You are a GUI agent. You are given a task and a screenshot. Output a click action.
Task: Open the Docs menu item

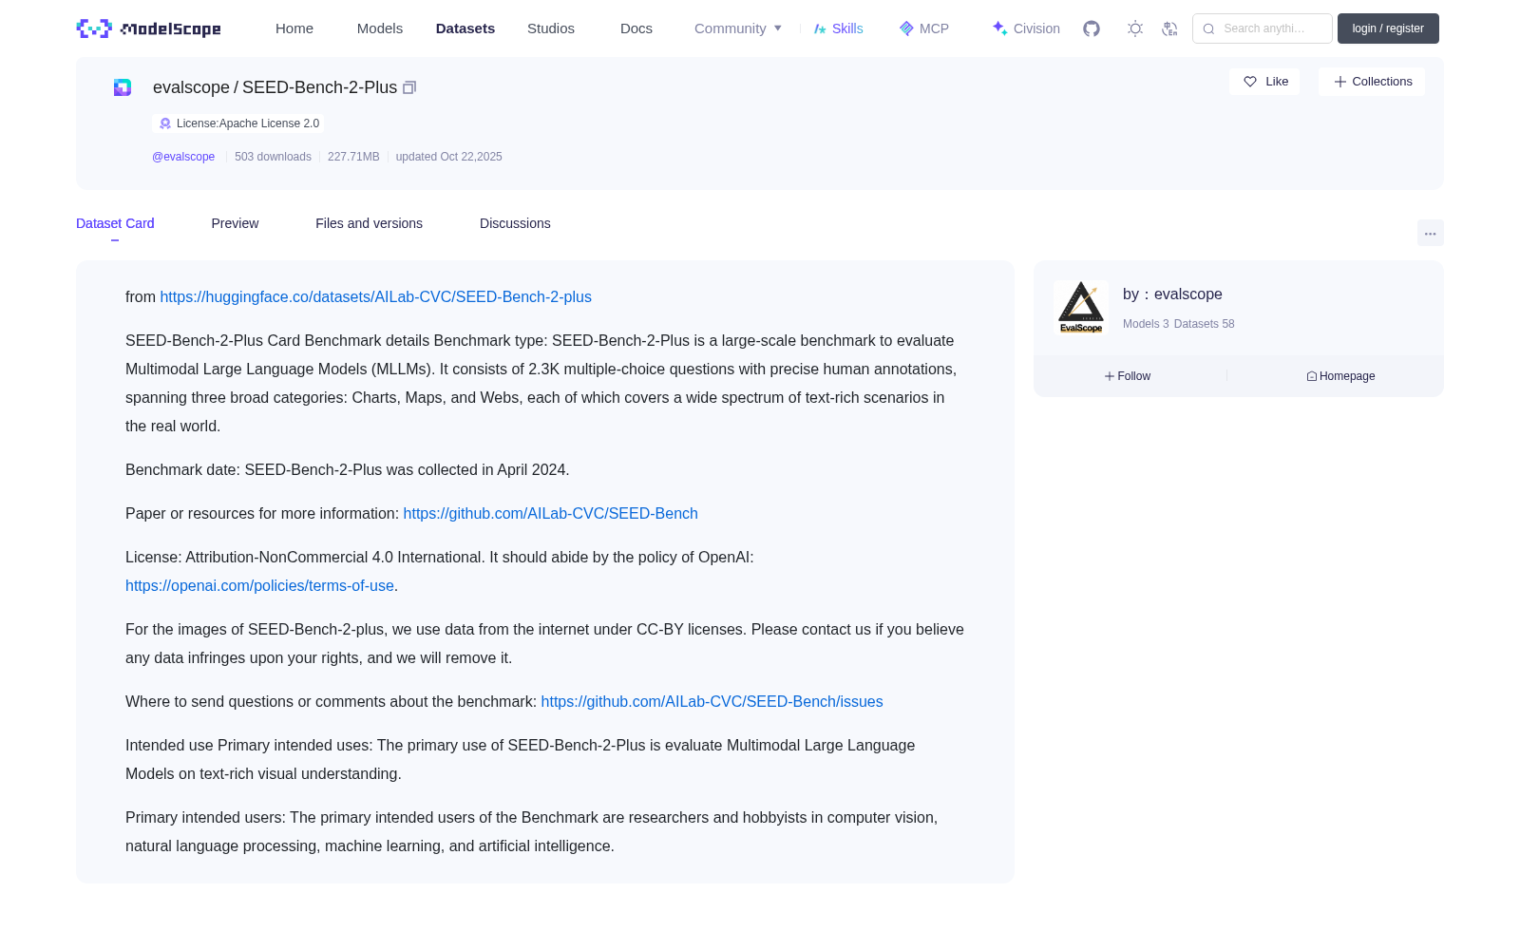pyautogui.click(x=636, y=28)
